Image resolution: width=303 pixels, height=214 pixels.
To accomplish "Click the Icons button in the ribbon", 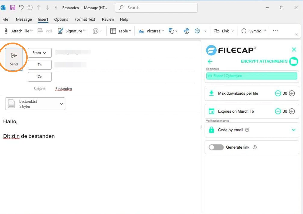I will [x=187, y=31].
